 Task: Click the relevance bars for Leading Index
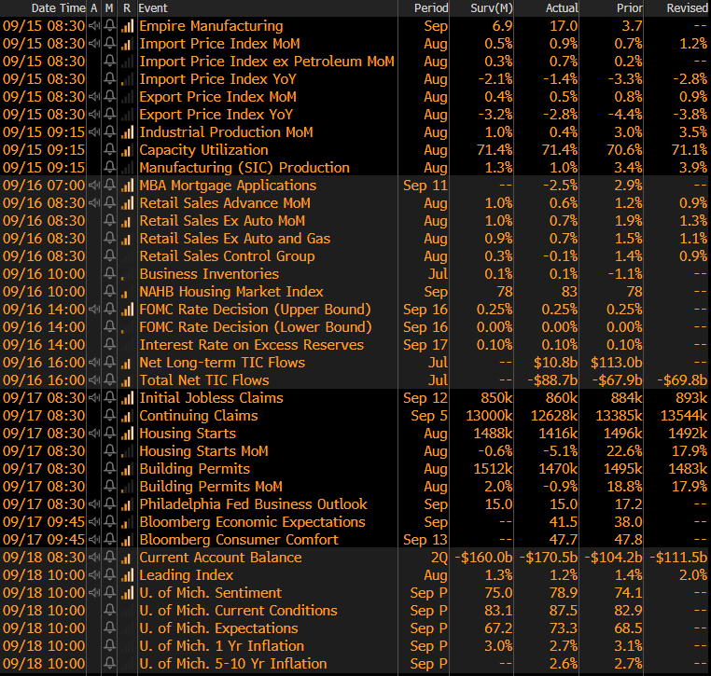[x=128, y=575]
